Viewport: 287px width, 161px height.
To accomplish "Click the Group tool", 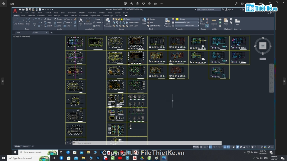I will pyautogui.click(x=202, y=21).
